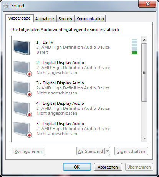Click the 2 - Digital Display Audio icon

pyautogui.click(x=23, y=68)
